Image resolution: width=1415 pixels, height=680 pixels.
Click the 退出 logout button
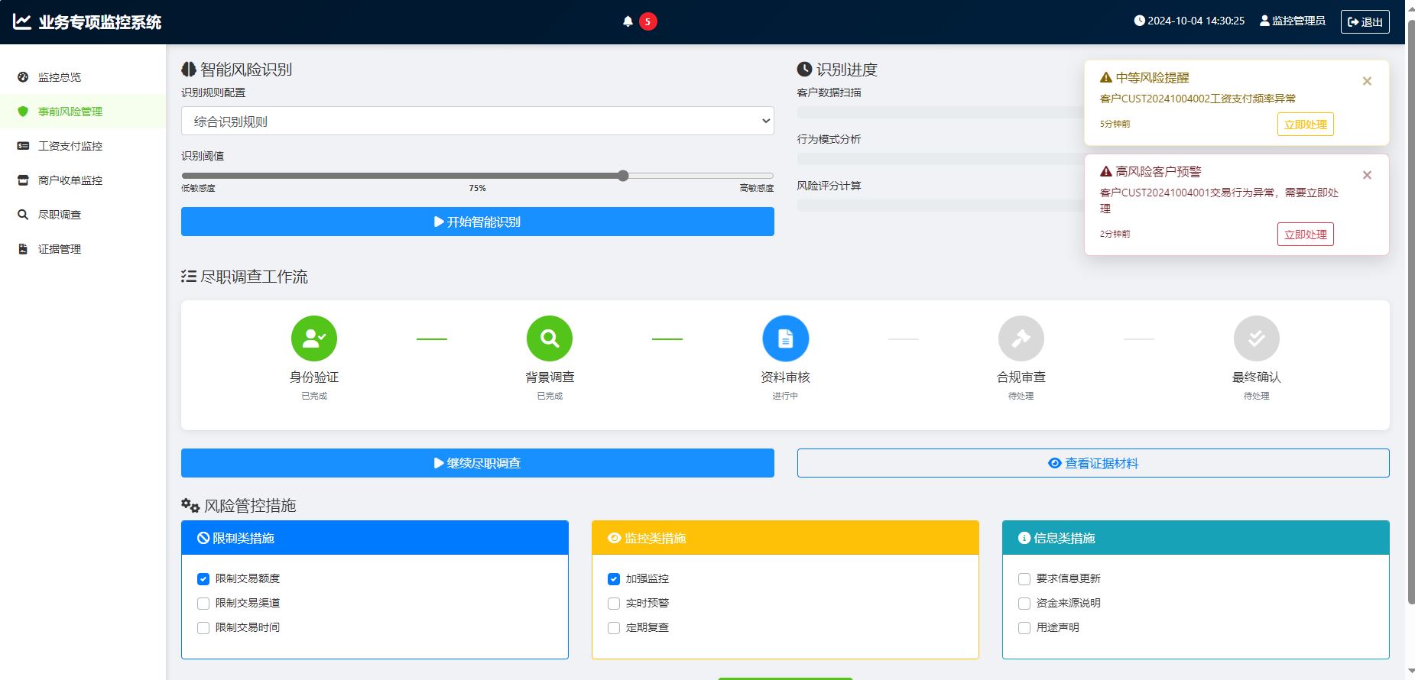(x=1365, y=22)
